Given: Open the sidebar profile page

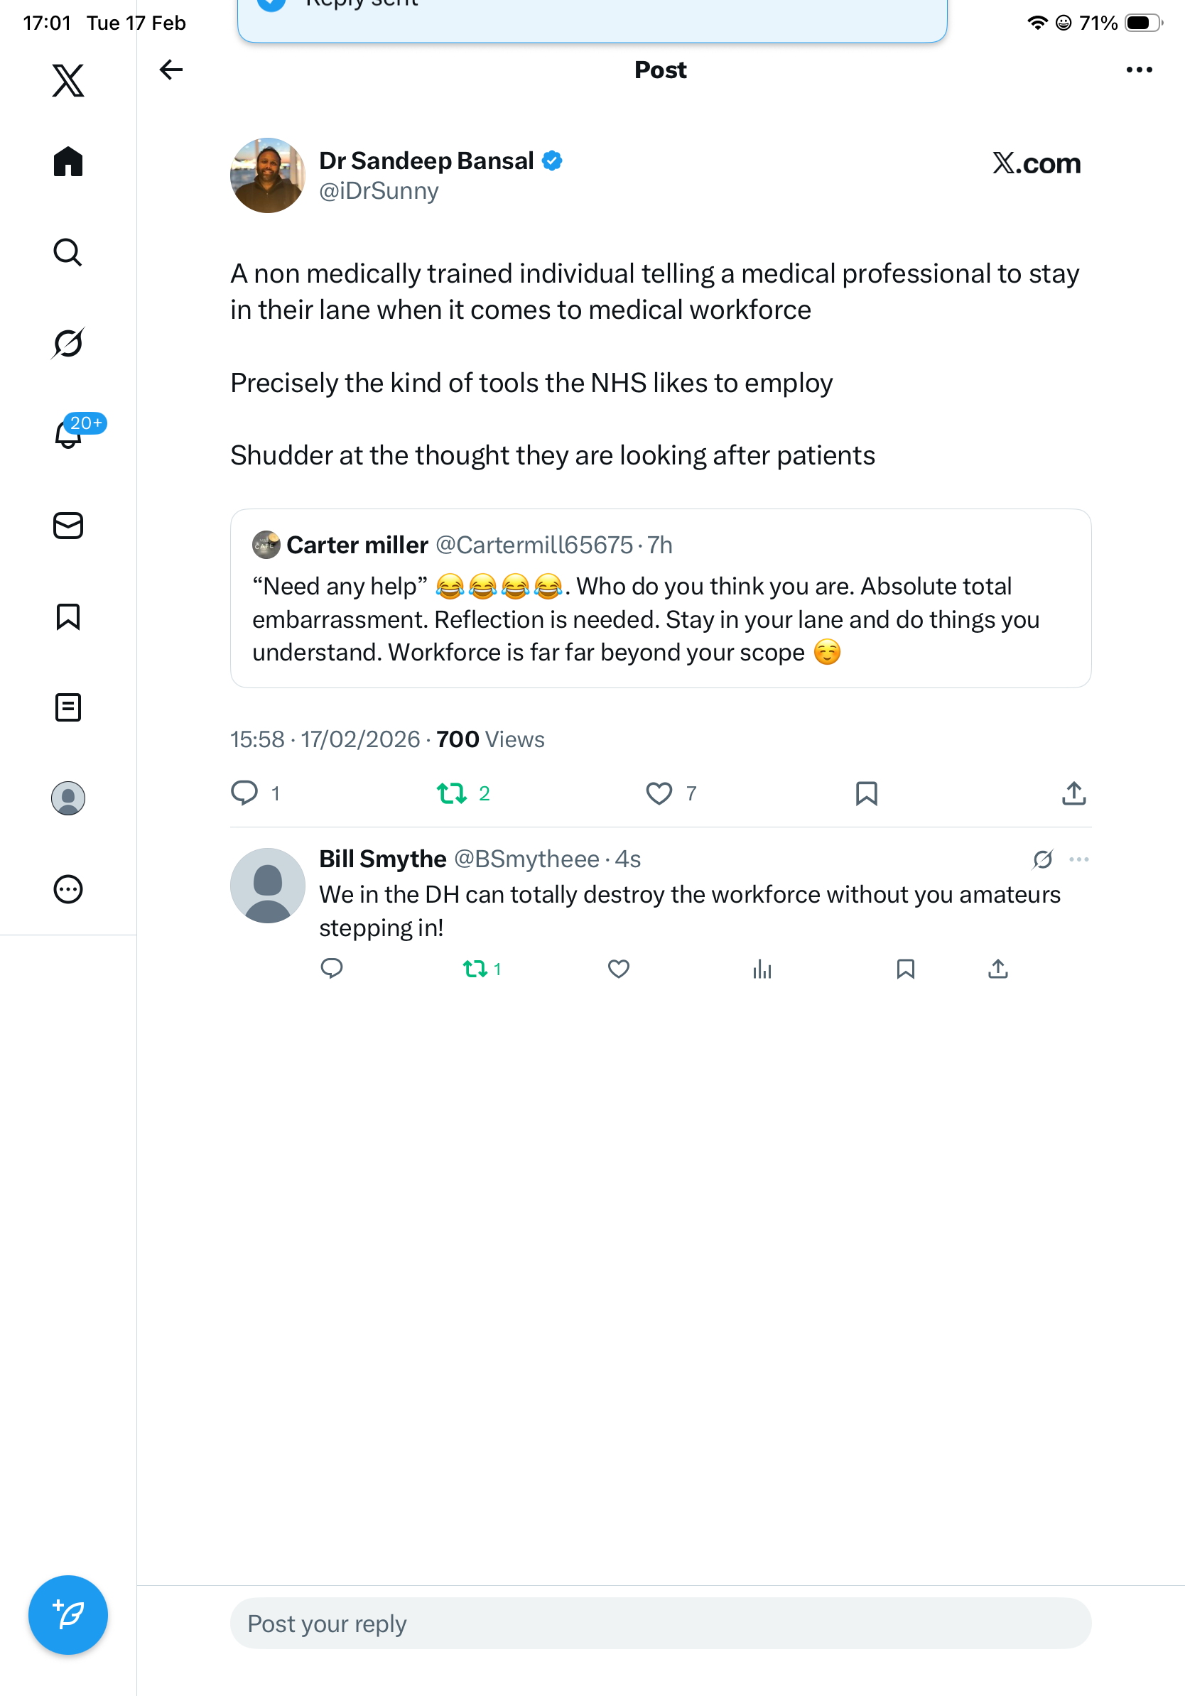Looking at the screenshot, I should [x=68, y=798].
